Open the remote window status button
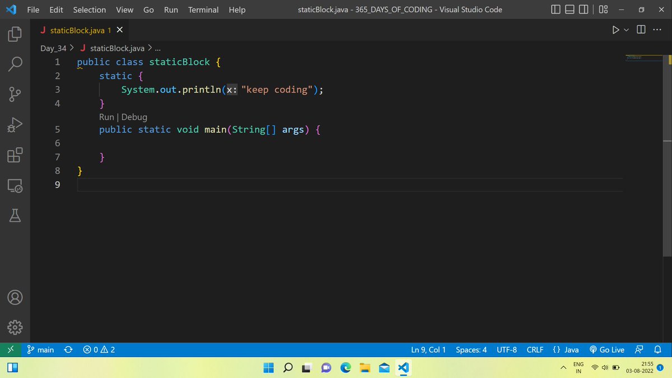The image size is (672, 378). click(x=11, y=349)
